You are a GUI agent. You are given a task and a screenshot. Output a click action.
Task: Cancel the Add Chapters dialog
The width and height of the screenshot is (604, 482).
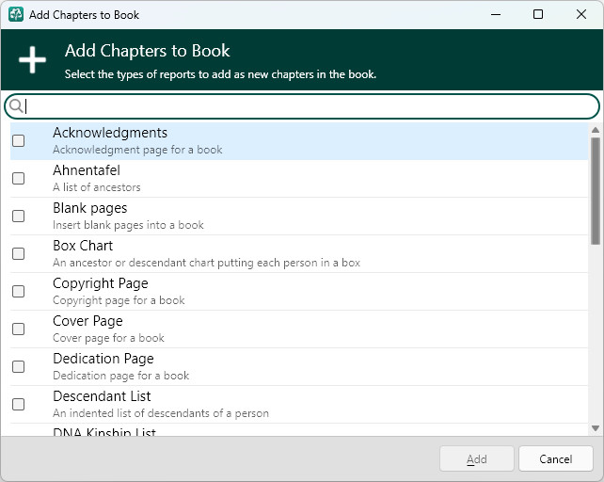click(x=555, y=458)
